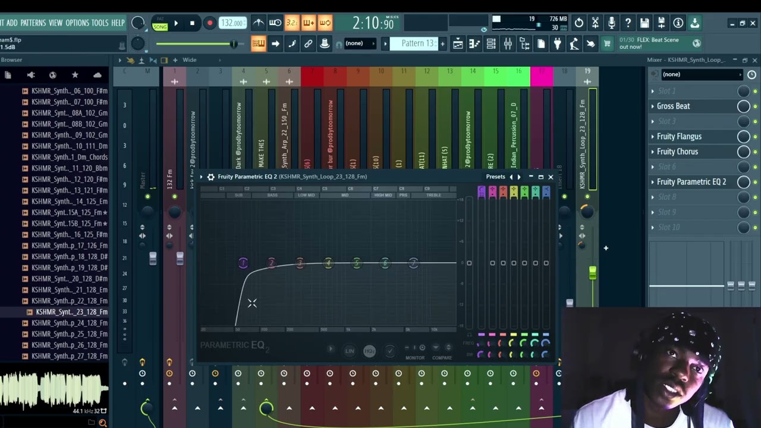The width and height of the screenshot is (761, 428).
Task: Save the project with floppy disk icon
Action: [645, 23]
